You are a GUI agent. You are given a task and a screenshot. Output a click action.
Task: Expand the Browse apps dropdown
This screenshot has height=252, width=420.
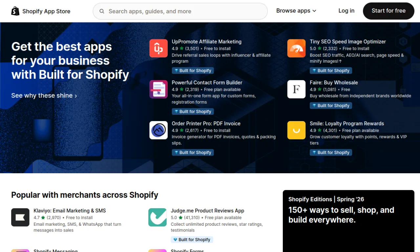pyautogui.click(x=296, y=11)
